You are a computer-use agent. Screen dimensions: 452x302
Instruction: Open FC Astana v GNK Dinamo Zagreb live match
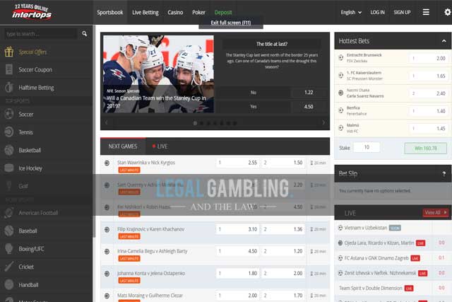376,258
